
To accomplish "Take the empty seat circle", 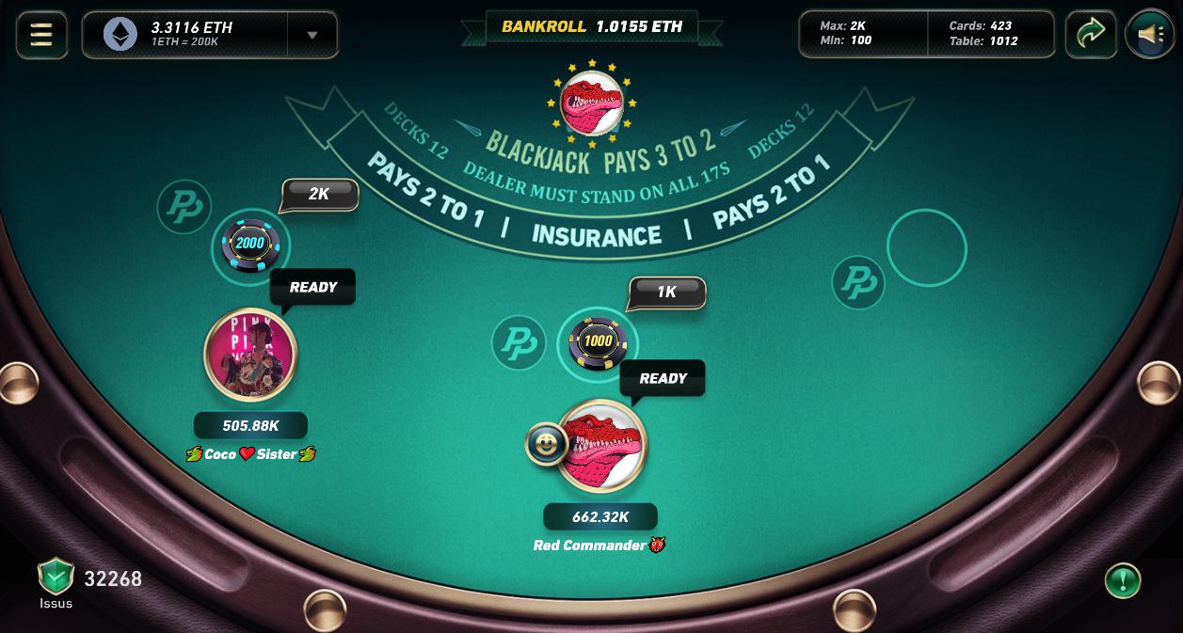I will pyautogui.click(x=927, y=248).
